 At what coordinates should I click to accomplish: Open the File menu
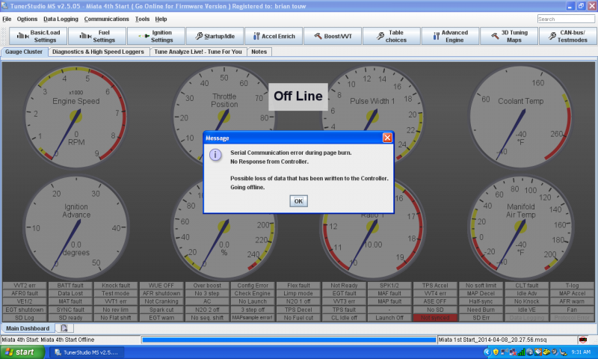[7, 19]
